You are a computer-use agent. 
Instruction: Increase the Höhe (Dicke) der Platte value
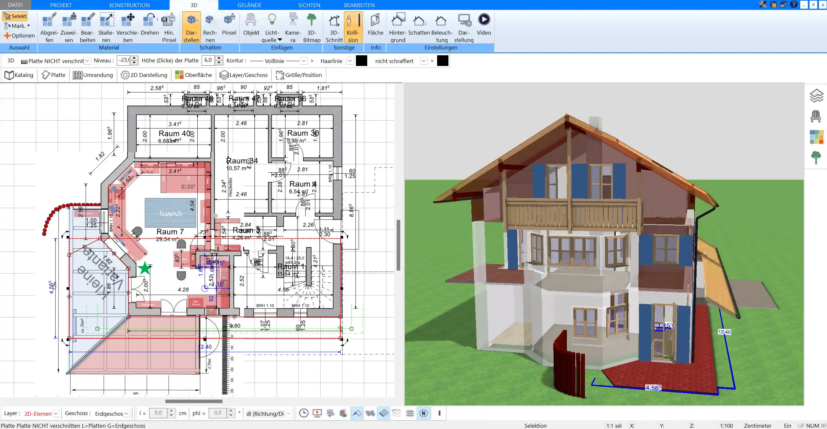pyautogui.click(x=219, y=58)
